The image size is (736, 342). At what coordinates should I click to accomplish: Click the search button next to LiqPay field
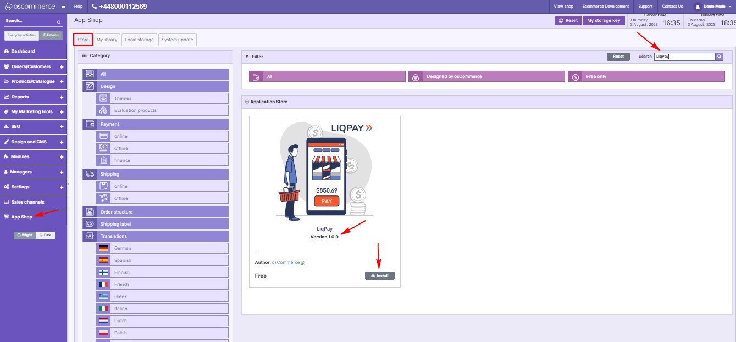[719, 57]
